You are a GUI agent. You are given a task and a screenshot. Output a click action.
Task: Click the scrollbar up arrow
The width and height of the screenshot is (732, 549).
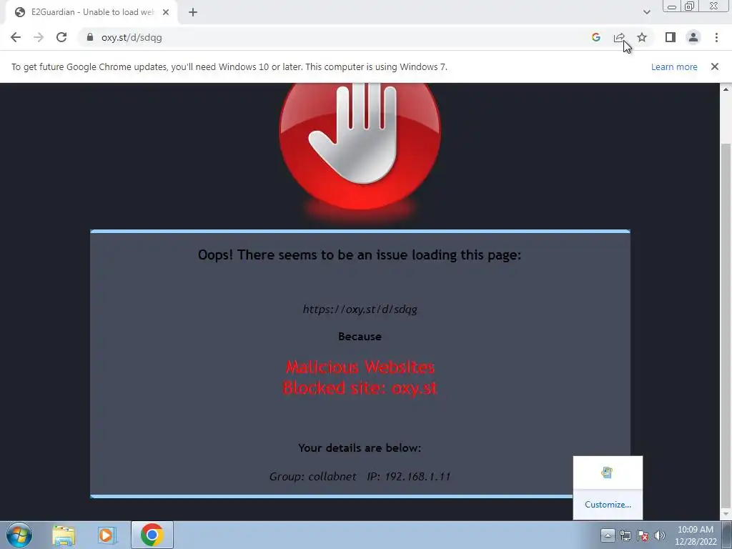[726, 89]
